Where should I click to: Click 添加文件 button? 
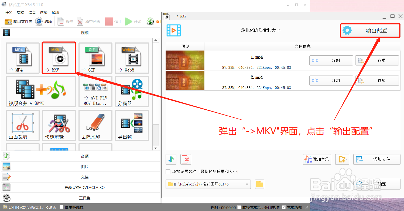tap(377, 159)
